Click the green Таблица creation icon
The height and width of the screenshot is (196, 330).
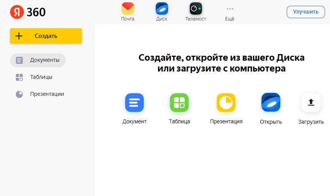(x=179, y=103)
